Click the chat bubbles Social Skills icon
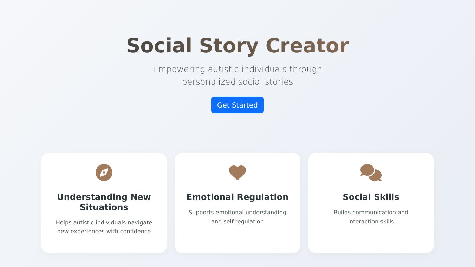The height and width of the screenshot is (267, 475). [371, 172]
